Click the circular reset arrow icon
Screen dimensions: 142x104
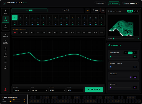103,10
